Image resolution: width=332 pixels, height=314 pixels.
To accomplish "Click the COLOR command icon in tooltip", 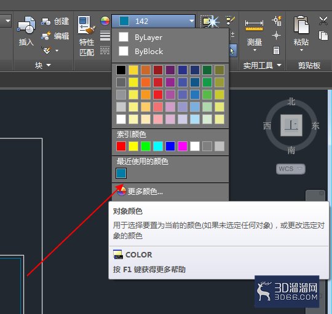I will tap(118, 254).
